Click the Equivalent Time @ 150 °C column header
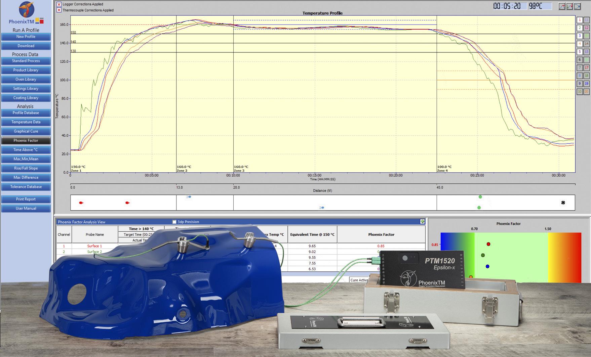Viewport: 591px width, 357px height. 312,234
